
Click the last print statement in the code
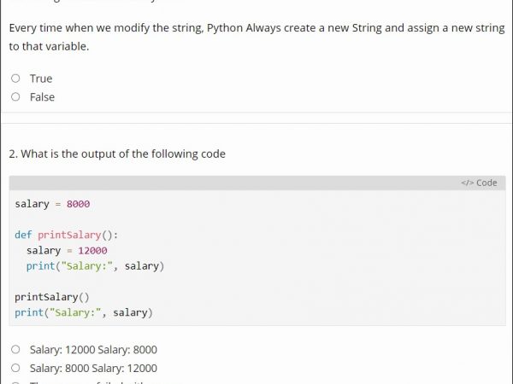click(x=84, y=312)
